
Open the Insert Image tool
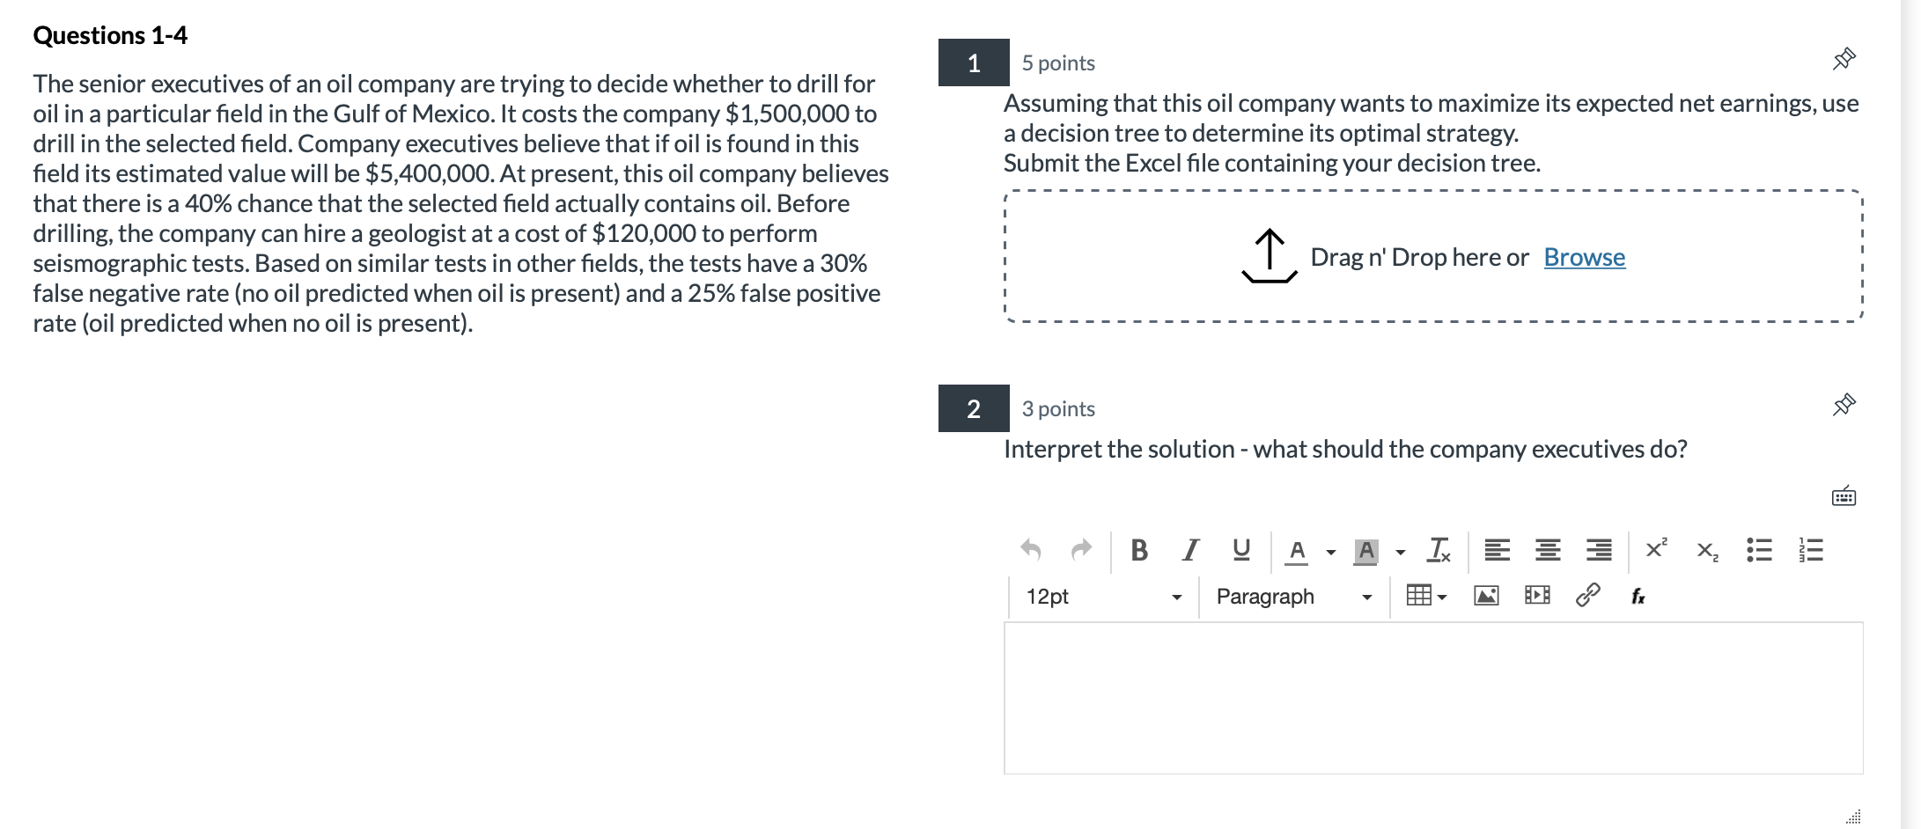pyautogui.click(x=1484, y=596)
